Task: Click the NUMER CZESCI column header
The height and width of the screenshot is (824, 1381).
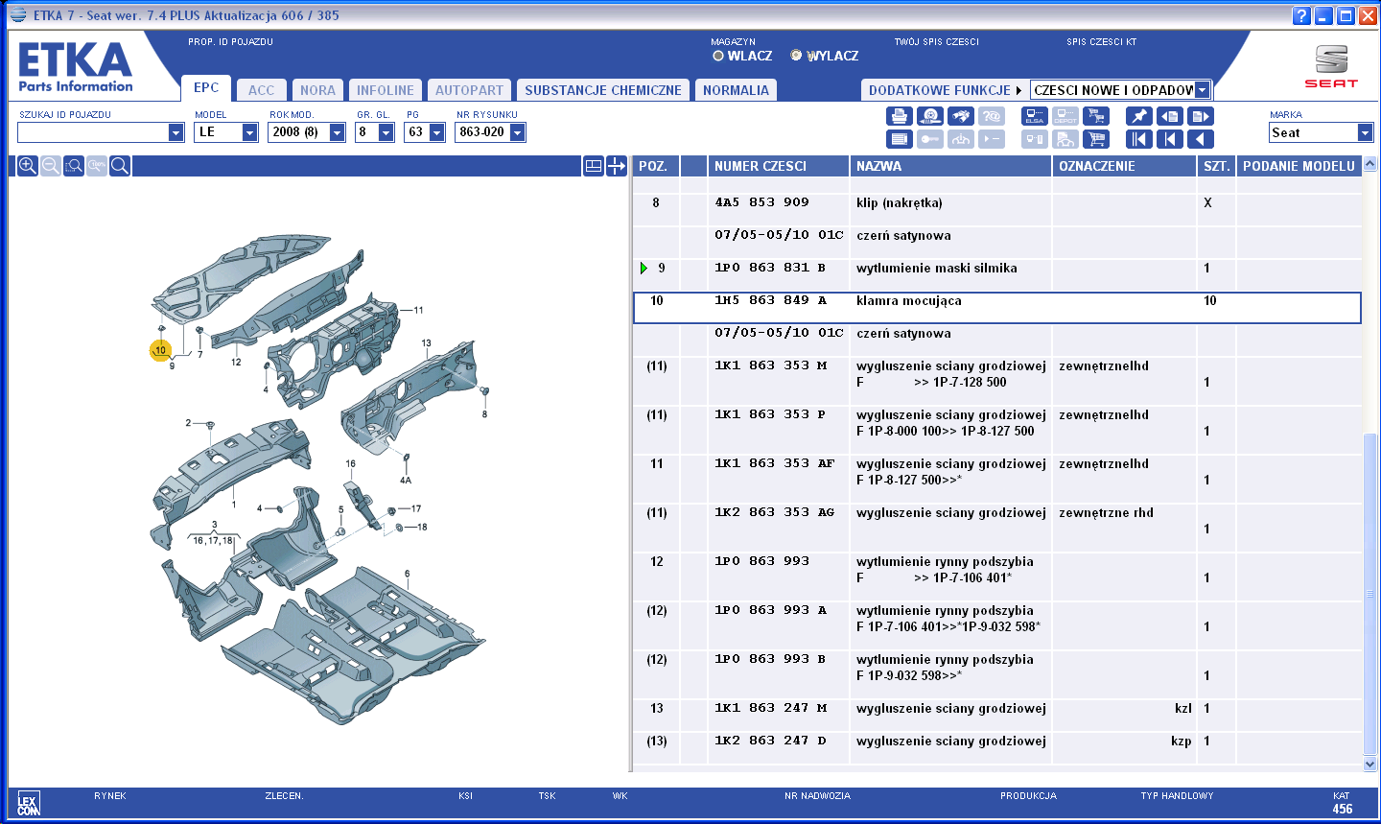Action: [778, 166]
